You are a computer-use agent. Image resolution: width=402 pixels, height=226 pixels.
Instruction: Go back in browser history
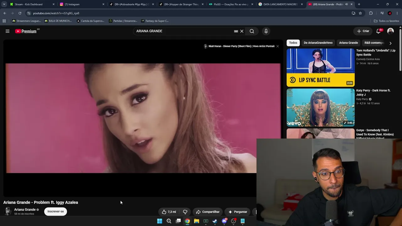(x=5, y=13)
